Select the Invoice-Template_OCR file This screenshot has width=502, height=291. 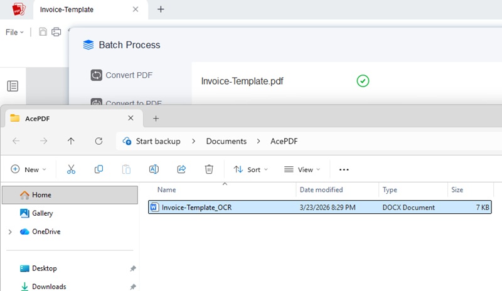click(x=319, y=207)
